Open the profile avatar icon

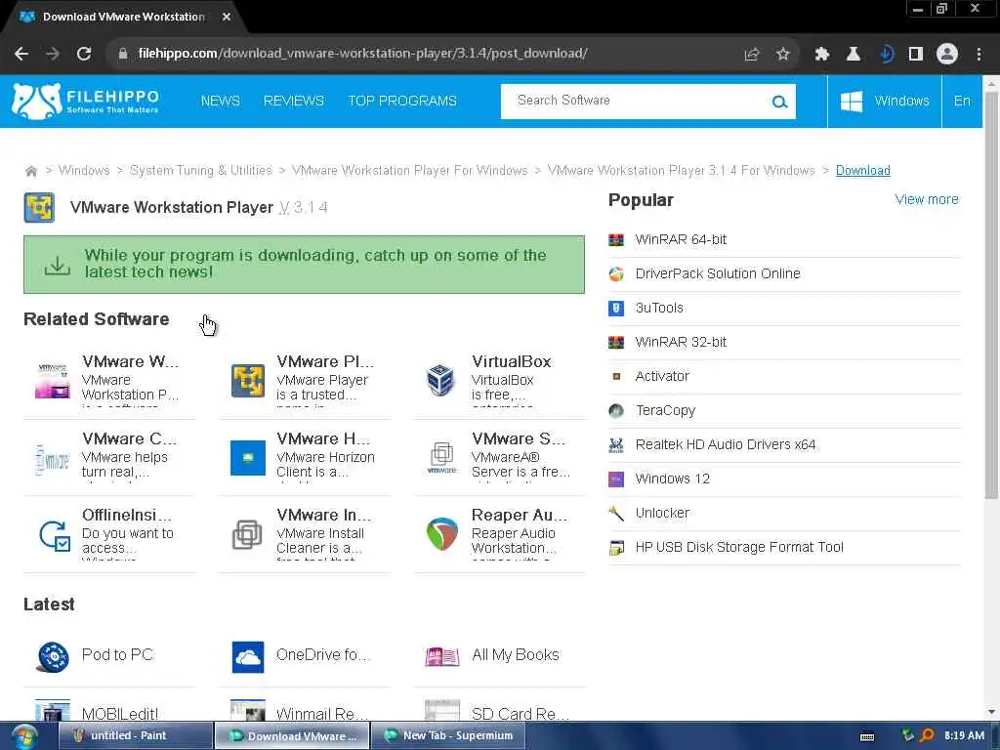(947, 55)
